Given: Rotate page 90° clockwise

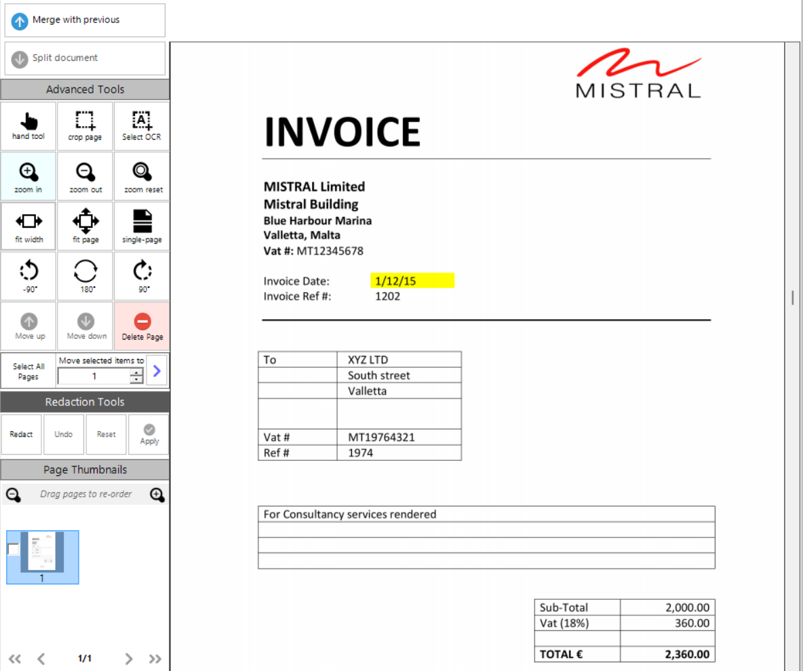Looking at the screenshot, I should point(142,276).
